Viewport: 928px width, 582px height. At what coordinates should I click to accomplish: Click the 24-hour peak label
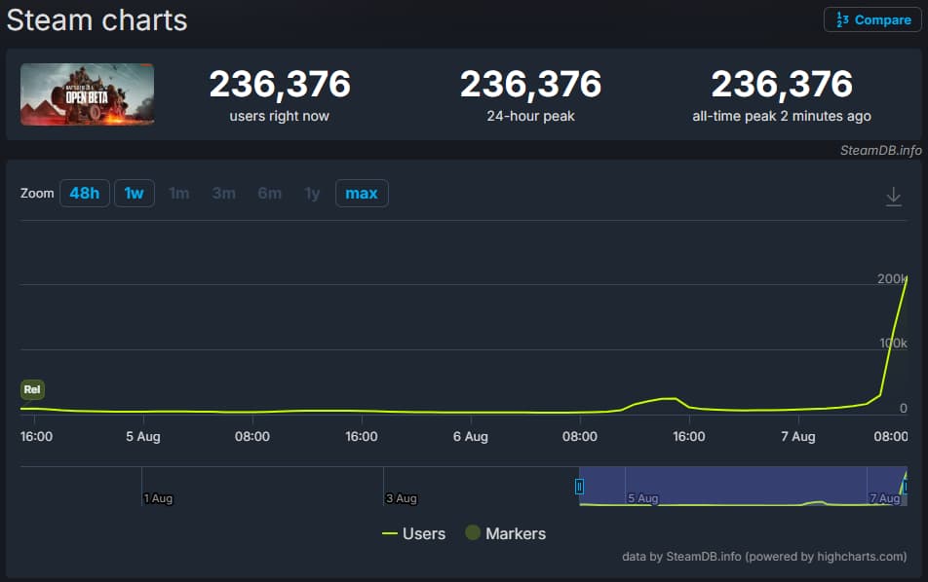coord(530,116)
